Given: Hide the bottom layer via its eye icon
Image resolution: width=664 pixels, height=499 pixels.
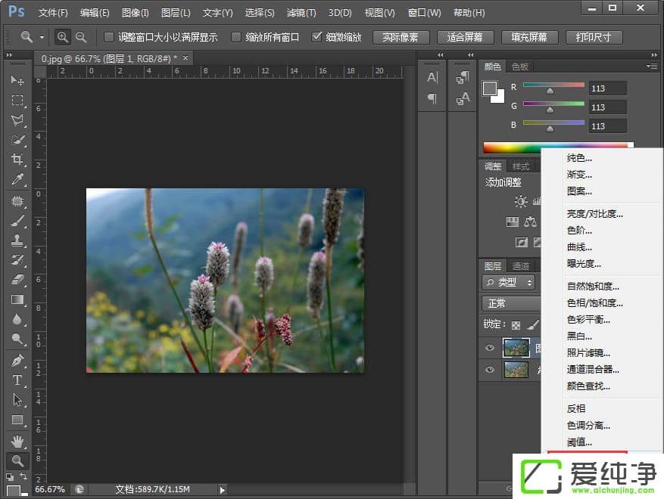Looking at the screenshot, I should coord(490,370).
